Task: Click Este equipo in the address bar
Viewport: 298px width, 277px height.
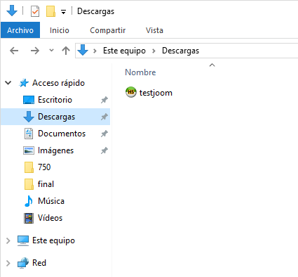Action: (x=124, y=51)
